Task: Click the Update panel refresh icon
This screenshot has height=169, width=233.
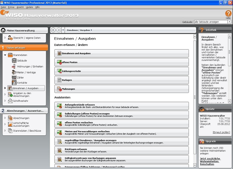Action: coord(202,109)
